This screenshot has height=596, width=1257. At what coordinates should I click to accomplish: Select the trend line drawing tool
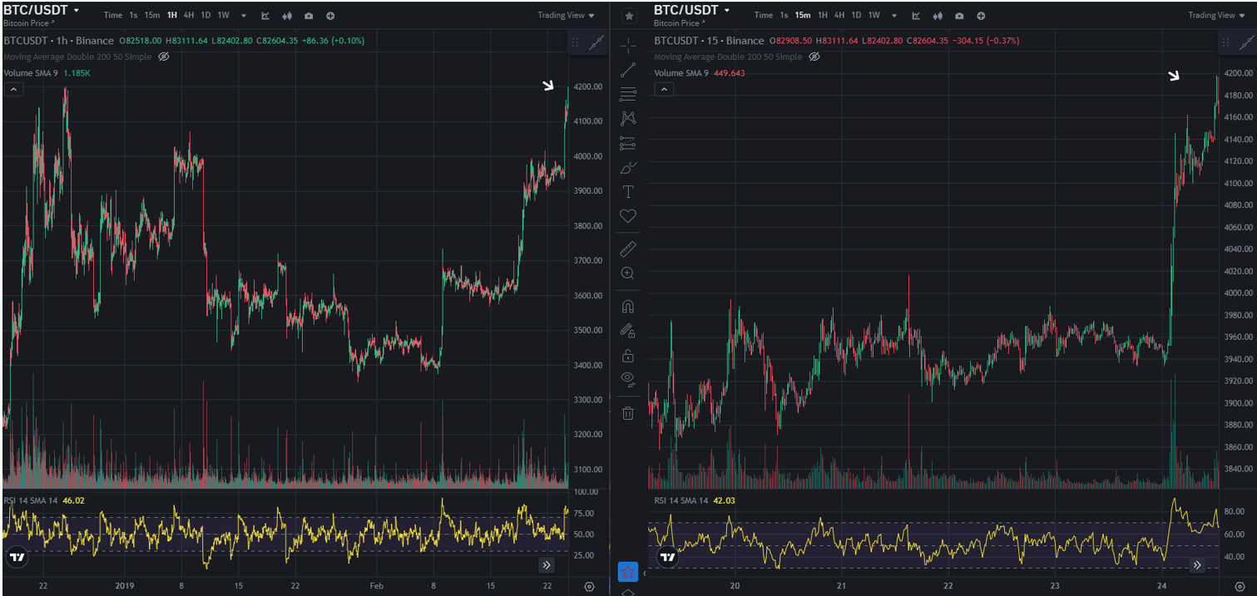[628, 70]
